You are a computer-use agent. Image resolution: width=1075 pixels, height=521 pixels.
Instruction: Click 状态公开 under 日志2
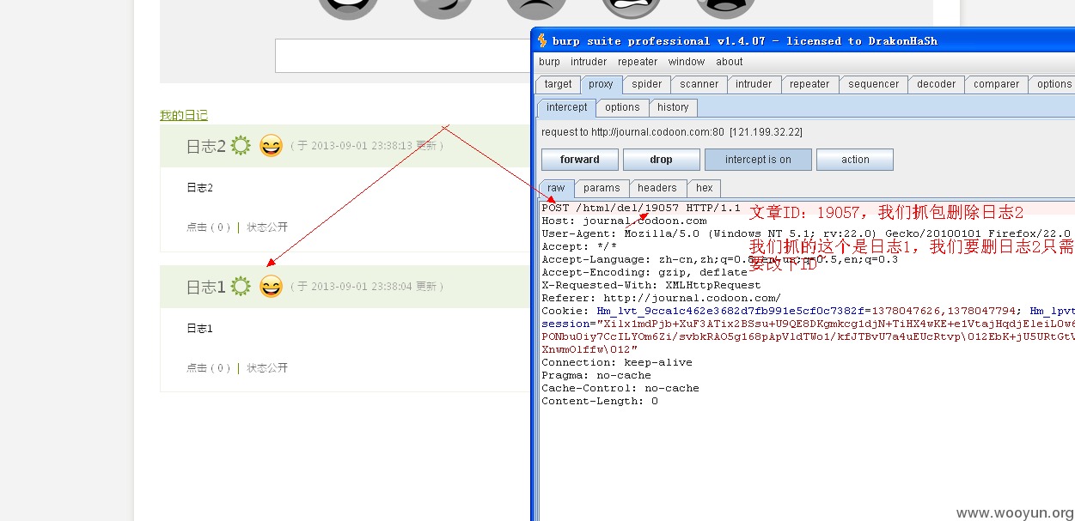(x=267, y=227)
